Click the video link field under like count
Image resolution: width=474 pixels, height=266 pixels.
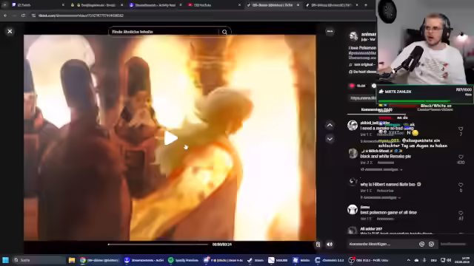[362, 98]
